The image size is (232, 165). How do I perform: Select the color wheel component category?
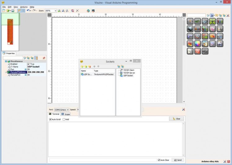197,44
